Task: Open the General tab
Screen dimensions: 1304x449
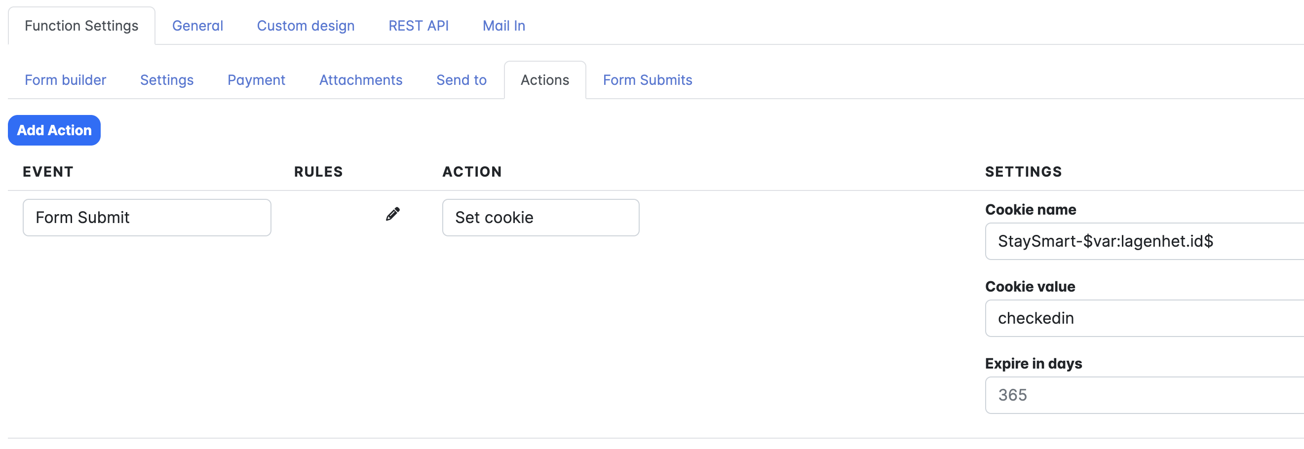Action: click(x=197, y=26)
